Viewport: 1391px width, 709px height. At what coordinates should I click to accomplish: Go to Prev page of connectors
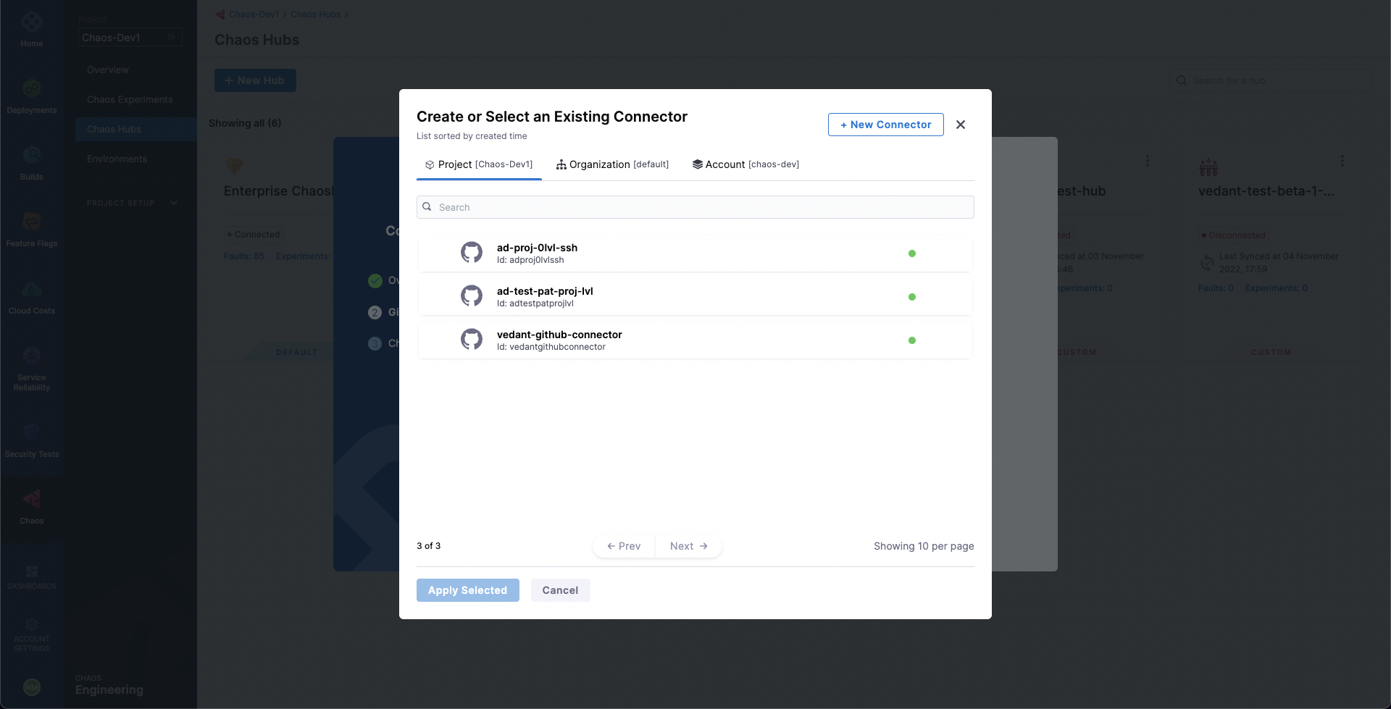(624, 546)
